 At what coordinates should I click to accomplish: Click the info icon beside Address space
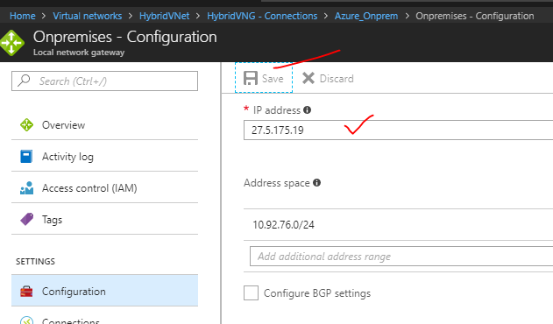[x=316, y=183]
